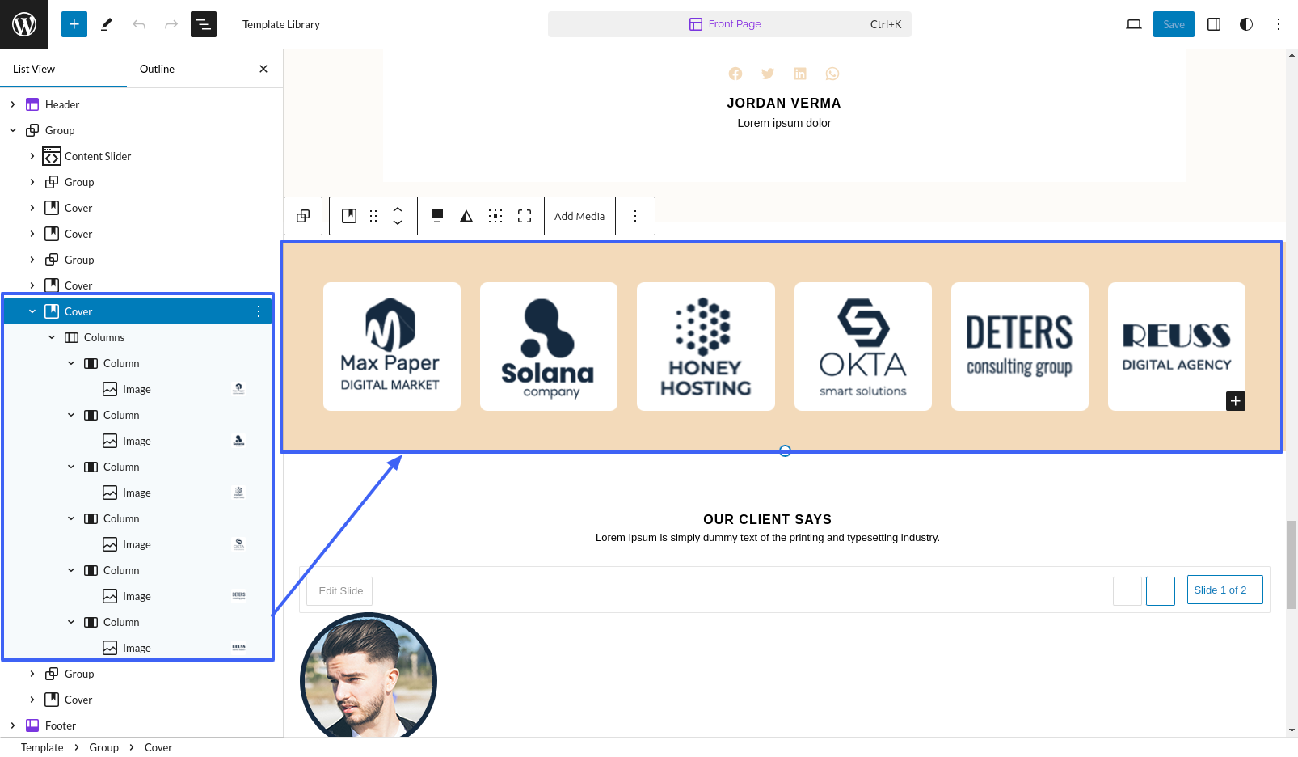This screenshot has height=757, width=1298.
Task: Toggle the settings sidebar panel
Action: coord(1214,24)
